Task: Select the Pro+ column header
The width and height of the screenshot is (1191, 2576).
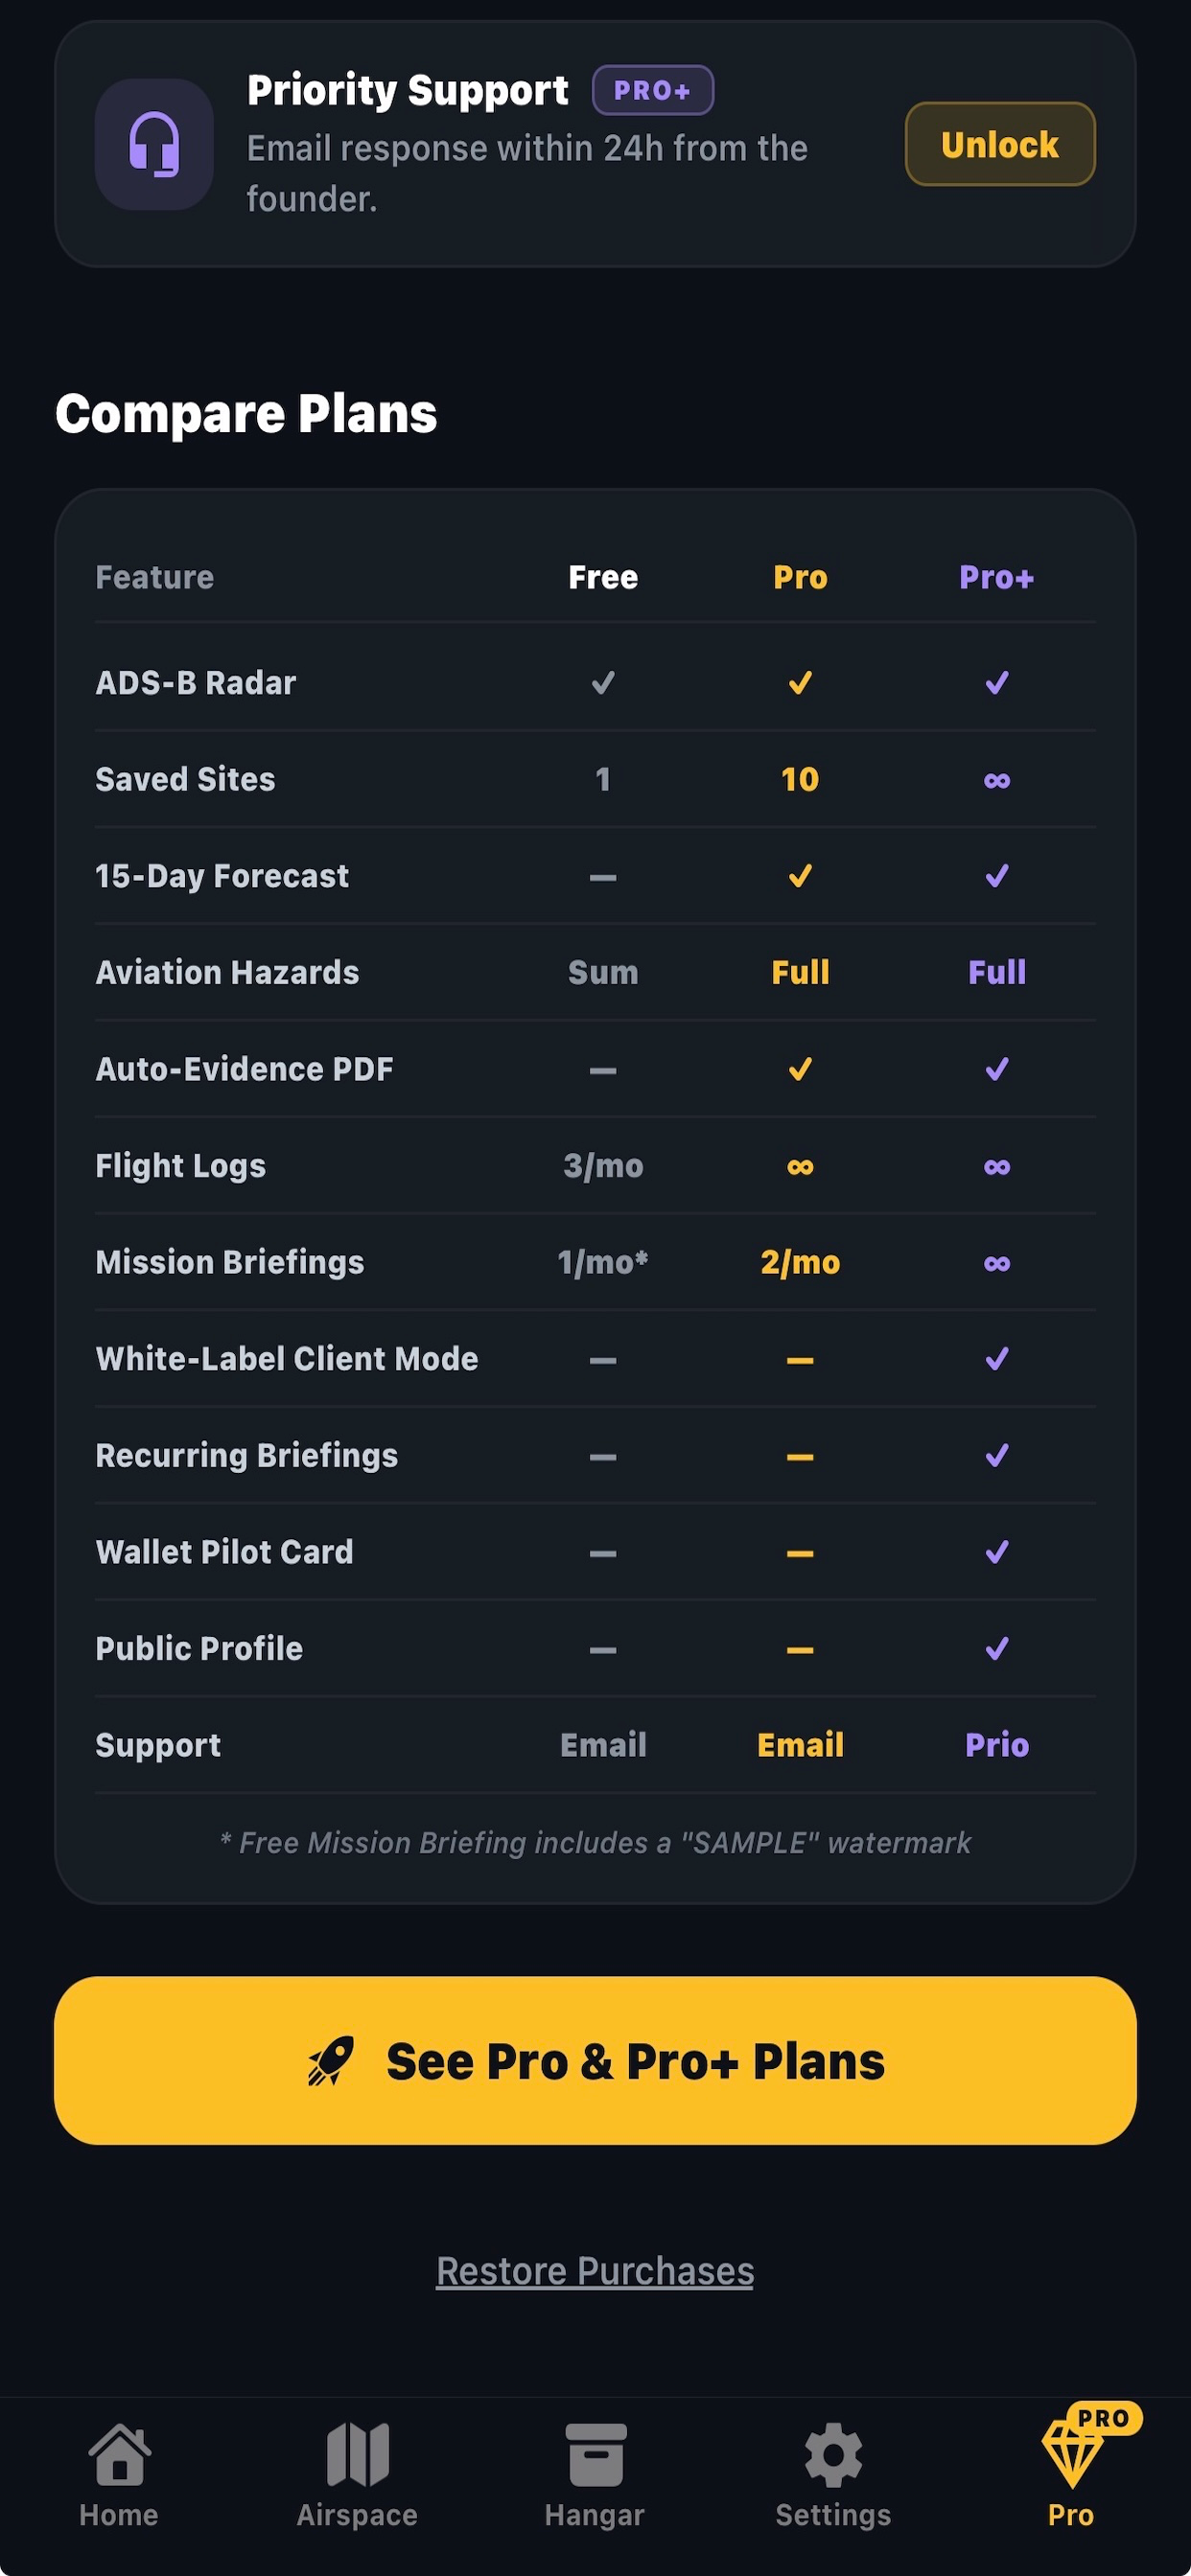Action: (997, 577)
